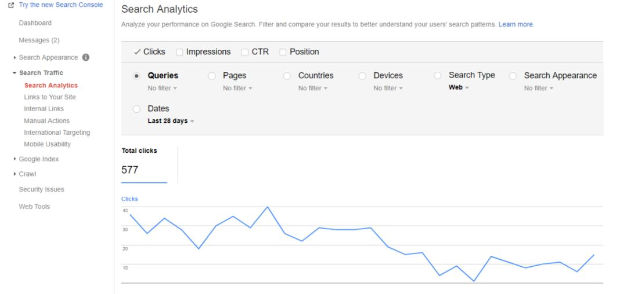Select the Countries radio button

tap(287, 76)
